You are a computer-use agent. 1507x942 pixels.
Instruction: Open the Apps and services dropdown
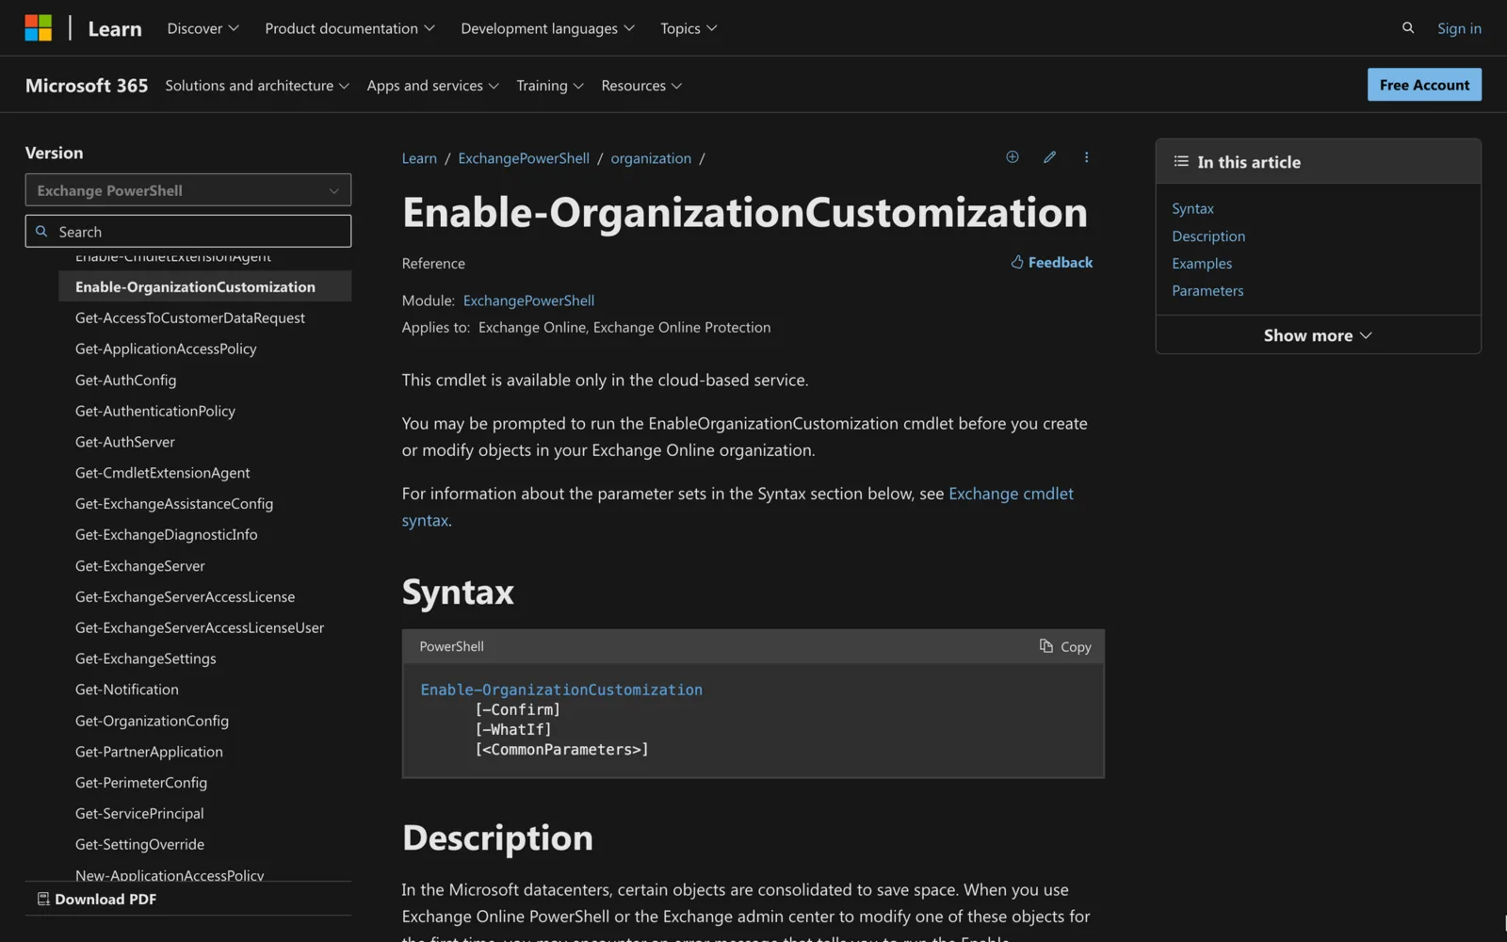point(432,86)
